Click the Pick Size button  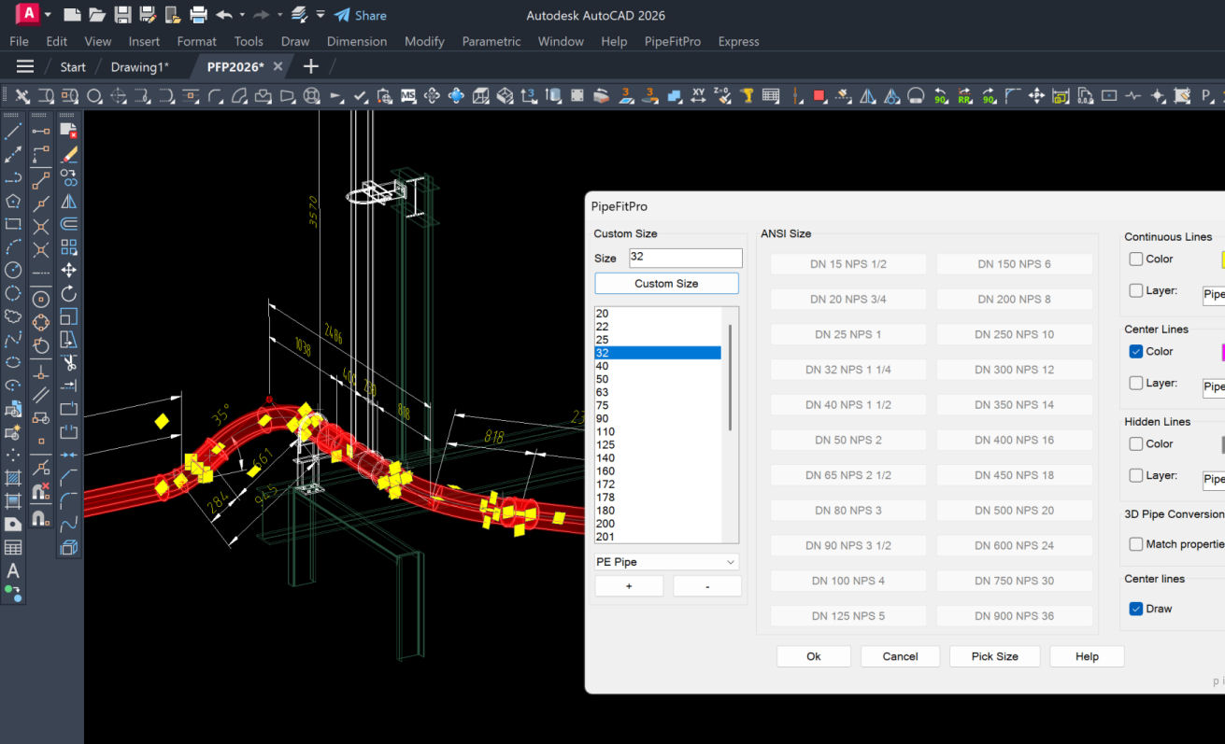pyautogui.click(x=994, y=656)
